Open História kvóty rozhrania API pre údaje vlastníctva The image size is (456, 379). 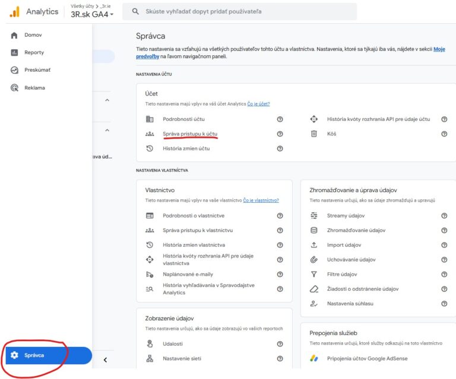208,260
